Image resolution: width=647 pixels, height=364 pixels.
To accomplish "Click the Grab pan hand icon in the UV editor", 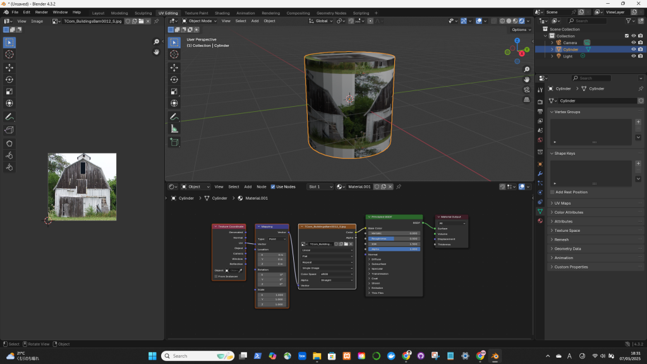I will click(156, 52).
